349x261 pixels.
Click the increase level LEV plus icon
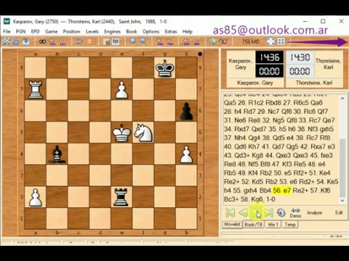[x=52, y=42]
